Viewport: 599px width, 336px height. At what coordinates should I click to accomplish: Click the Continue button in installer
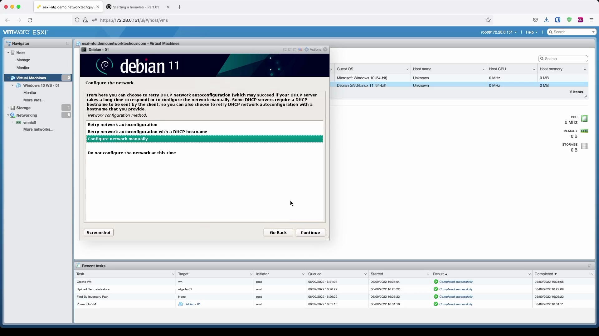coord(310,233)
